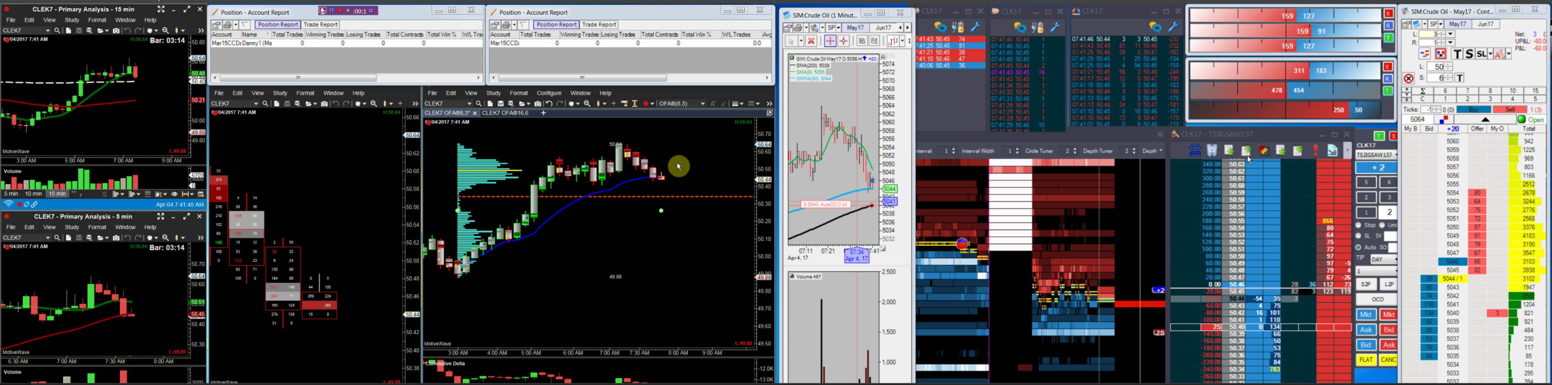The height and width of the screenshot is (385, 1552).
Task: Click red X delete tool, SIM:Crude Oil 1 Minute
Action: click(x=811, y=41)
